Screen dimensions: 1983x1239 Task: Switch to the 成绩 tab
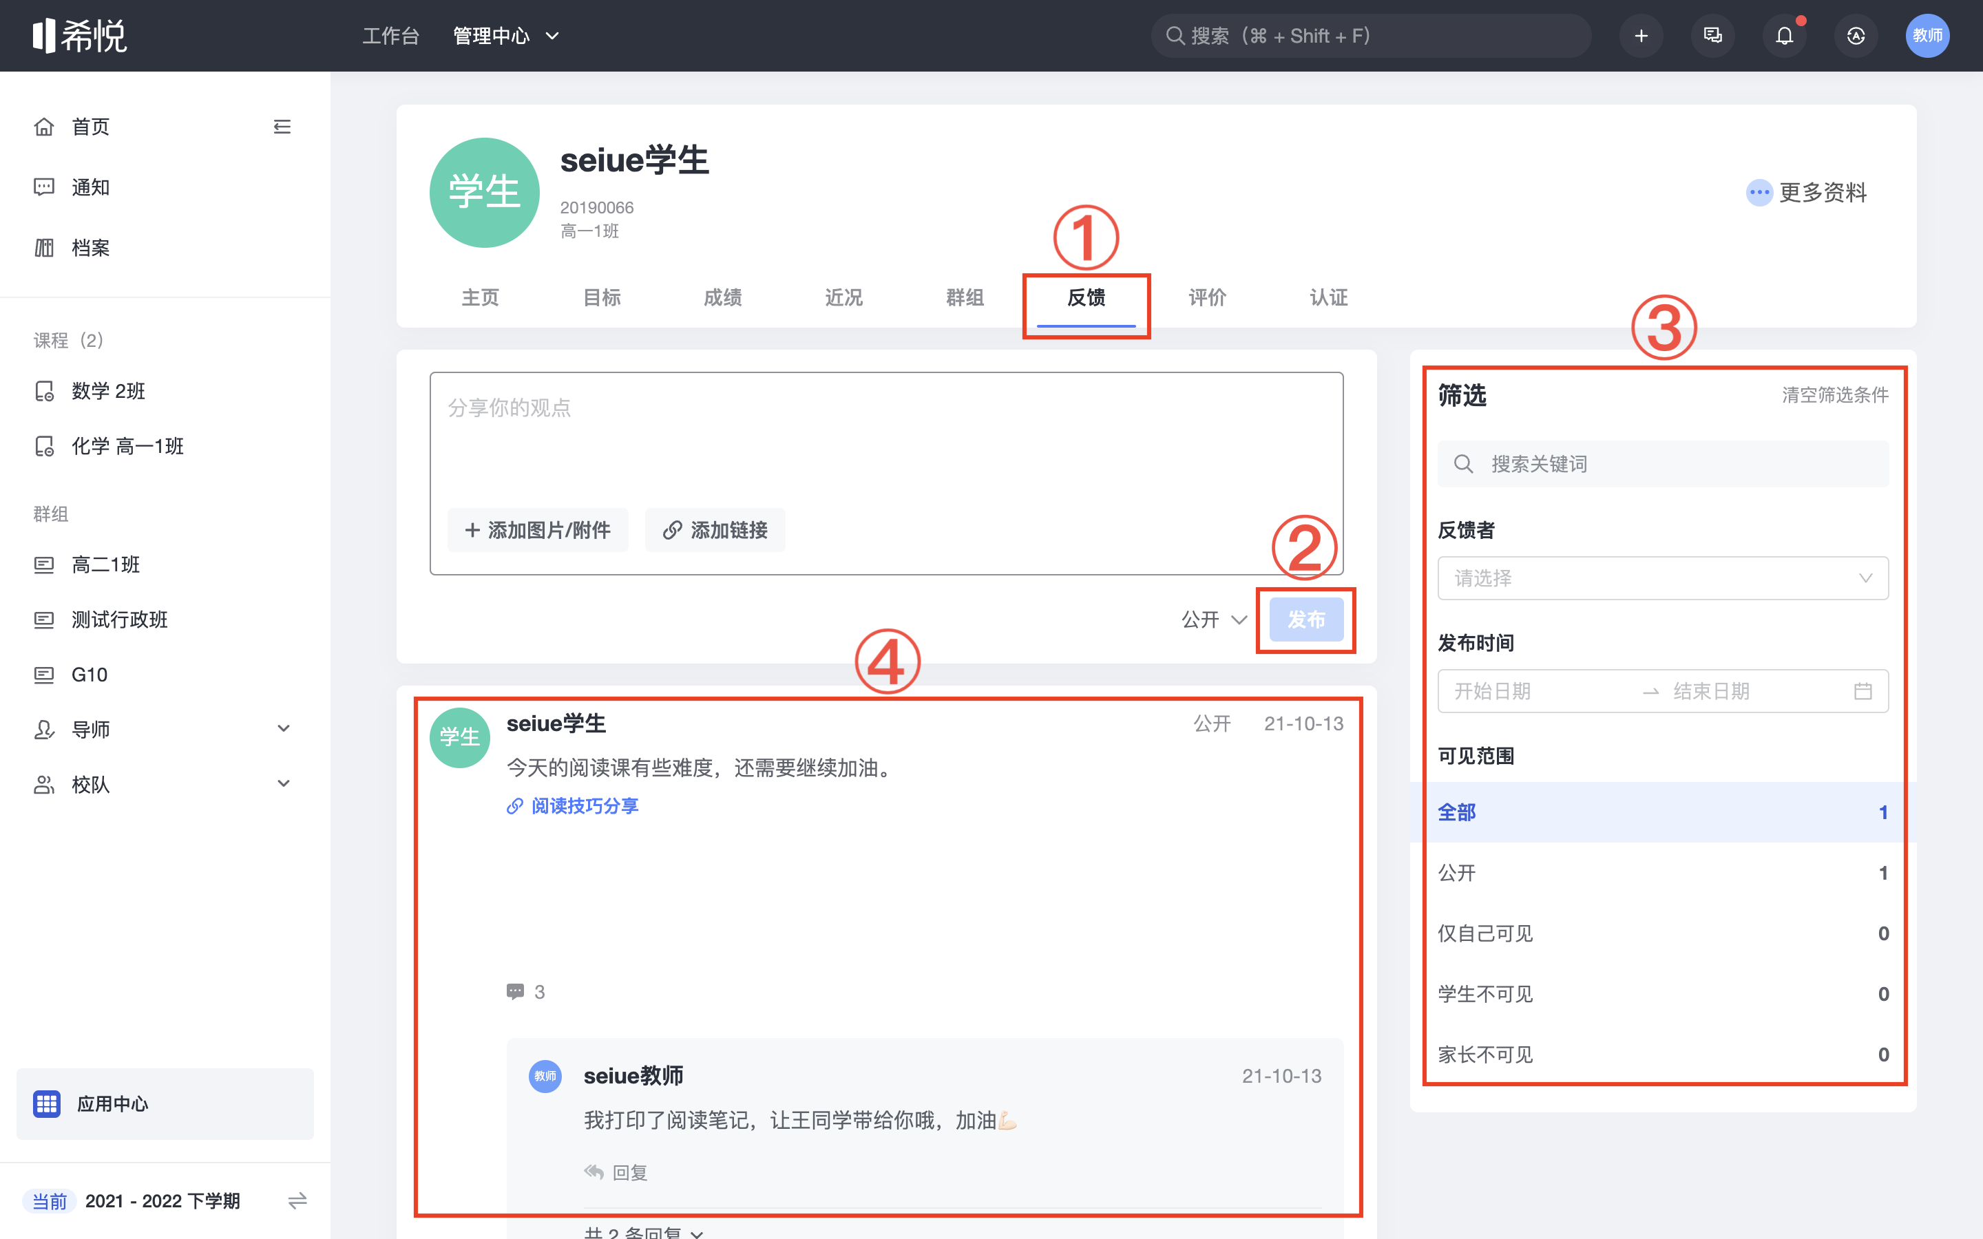pyautogui.click(x=723, y=297)
